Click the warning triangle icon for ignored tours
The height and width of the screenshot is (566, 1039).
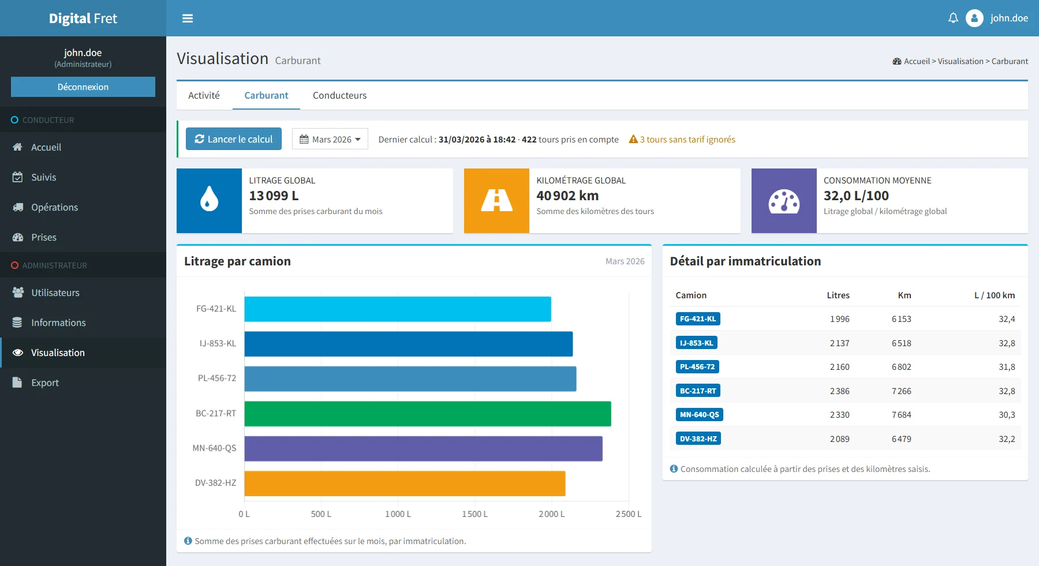(x=633, y=139)
